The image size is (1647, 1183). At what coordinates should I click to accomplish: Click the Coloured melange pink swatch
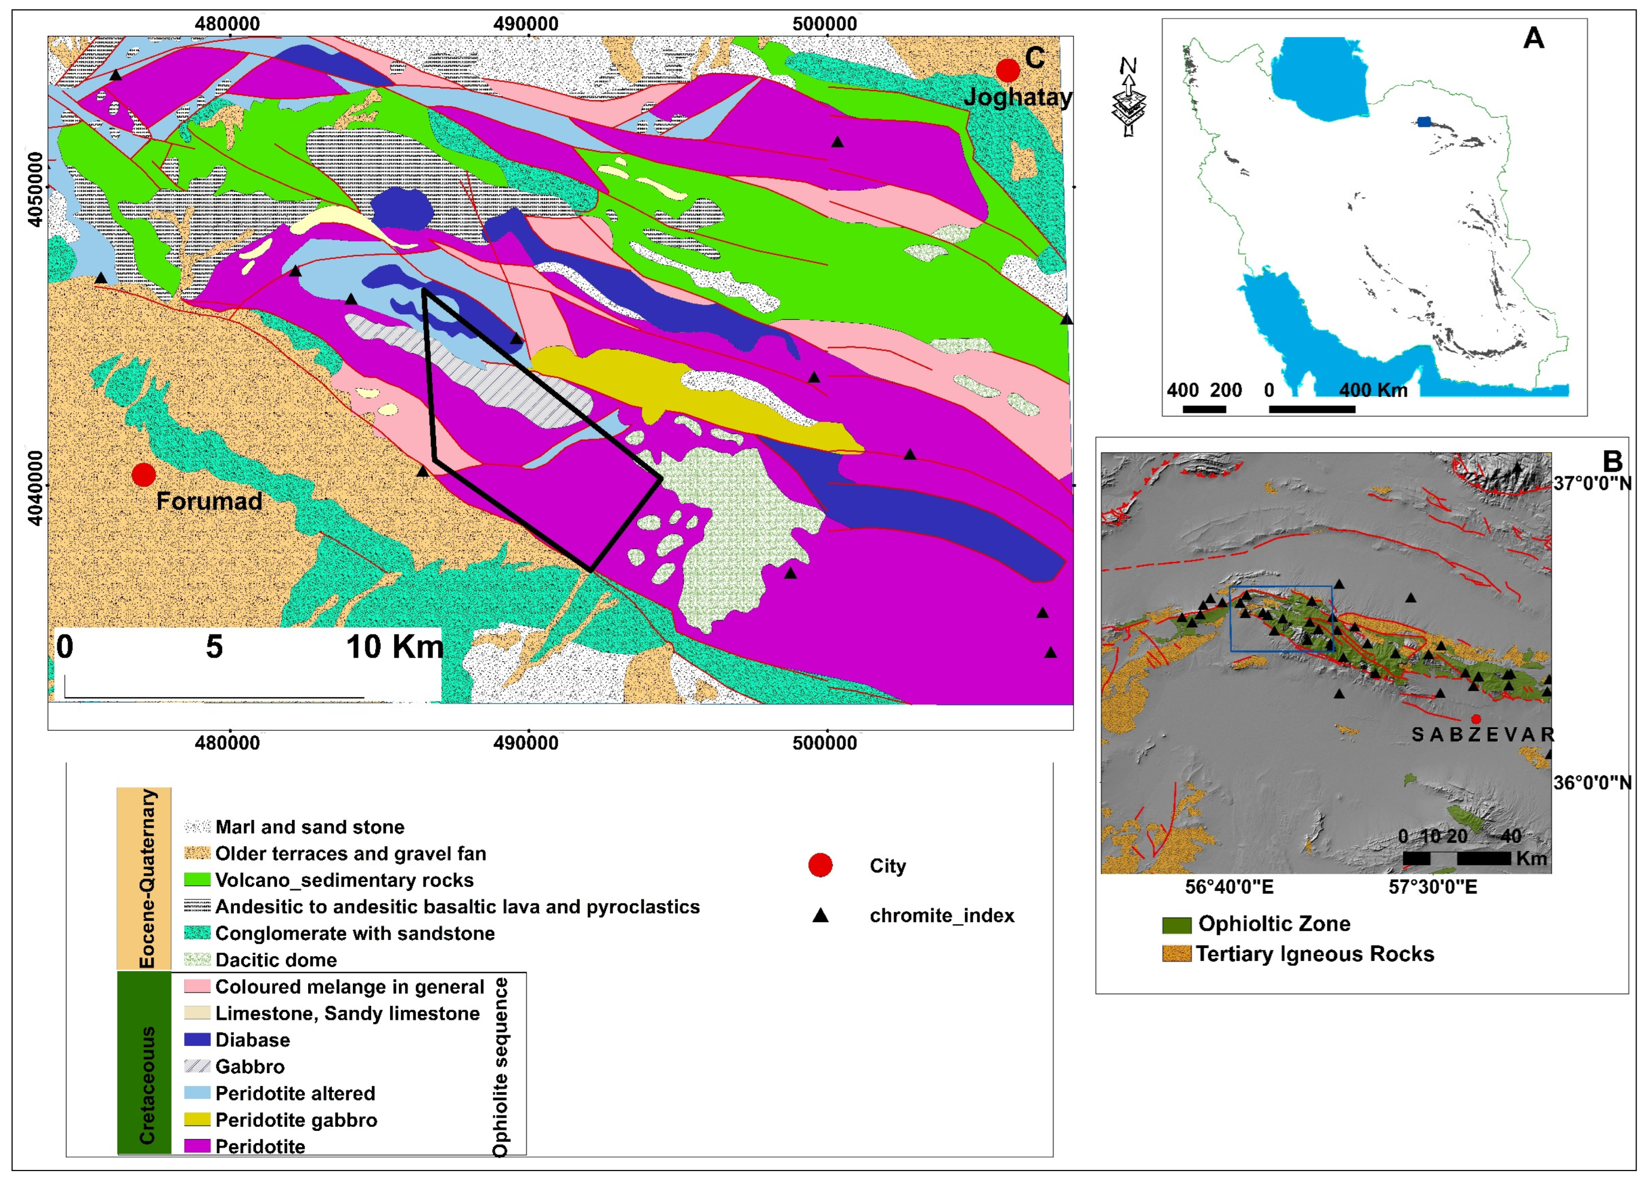[x=197, y=986]
